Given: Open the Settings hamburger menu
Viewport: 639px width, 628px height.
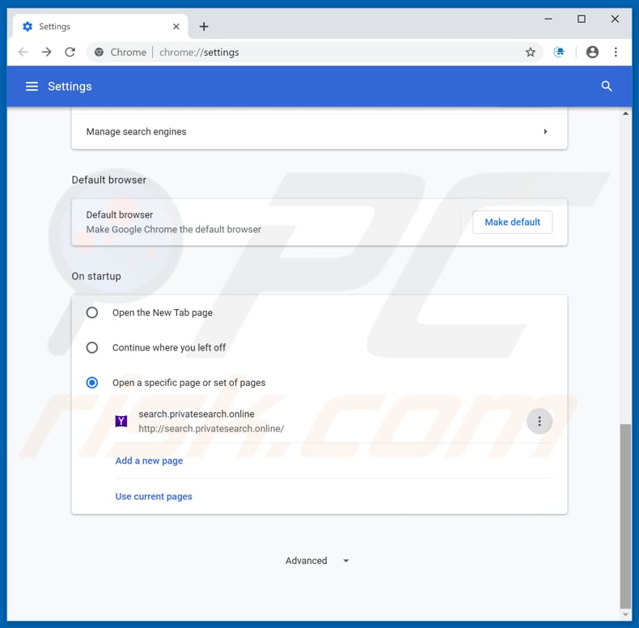Looking at the screenshot, I should tap(32, 87).
